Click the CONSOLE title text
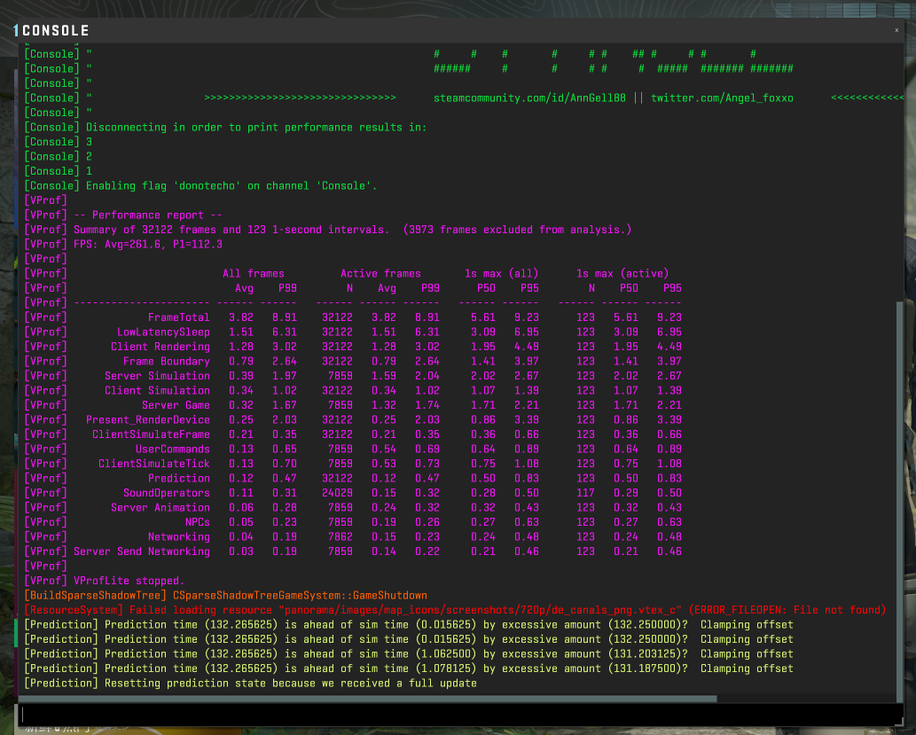The height and width of the screenshot is (735, 916). pos(55,31)
